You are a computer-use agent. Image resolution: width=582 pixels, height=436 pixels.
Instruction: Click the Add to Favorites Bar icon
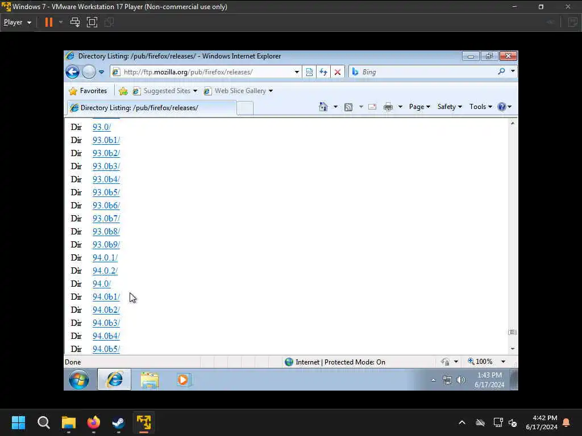click(123, 91)
